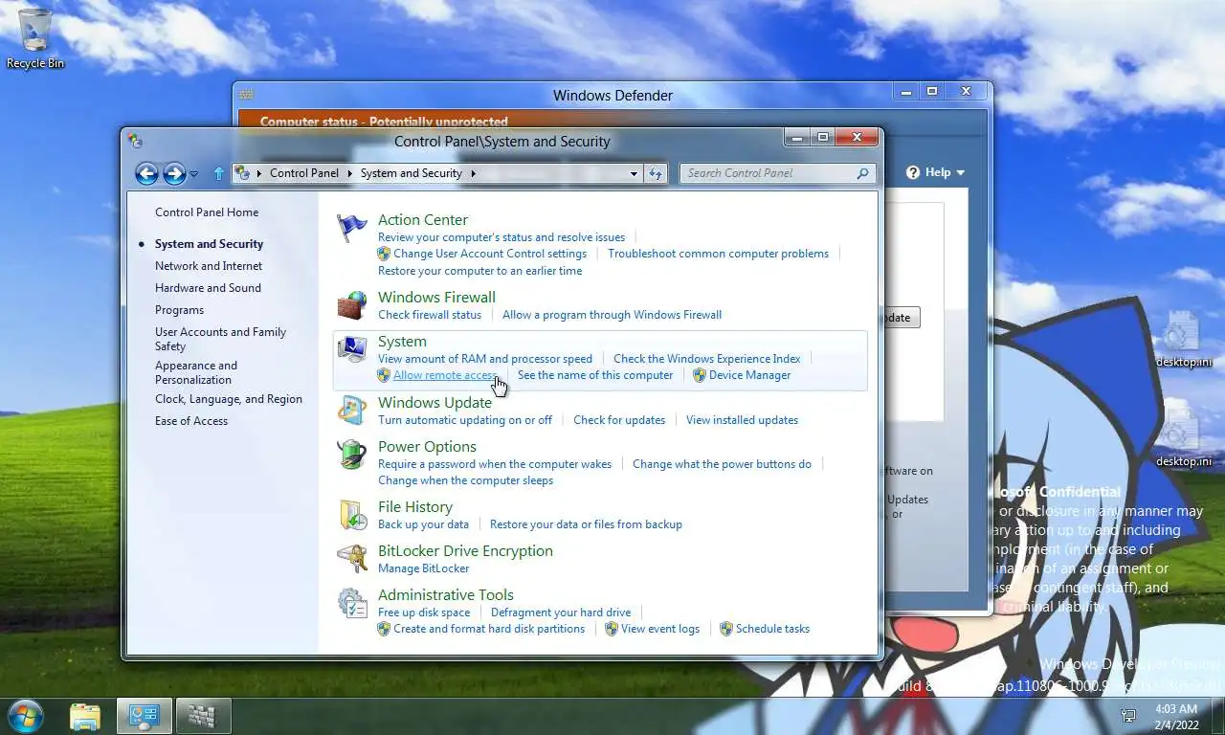Click the Help question mark in Windows Defender

[x=913, y=172]
